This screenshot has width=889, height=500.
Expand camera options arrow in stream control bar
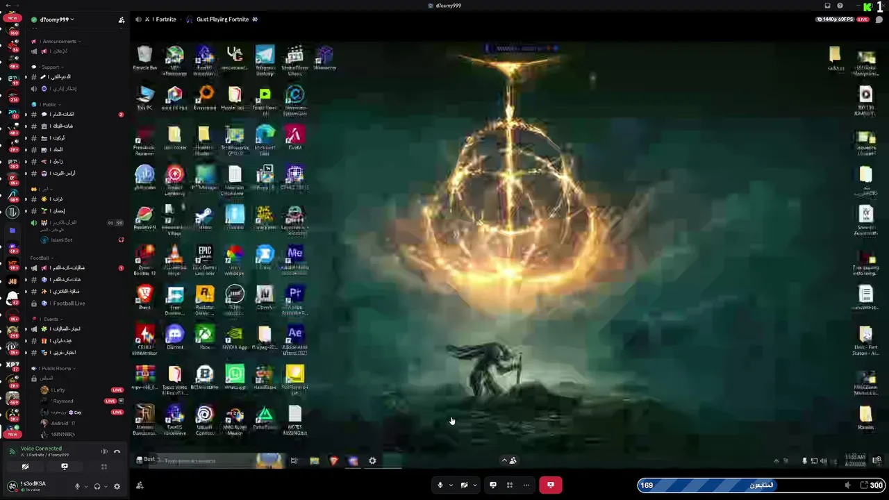pos(475,485)
